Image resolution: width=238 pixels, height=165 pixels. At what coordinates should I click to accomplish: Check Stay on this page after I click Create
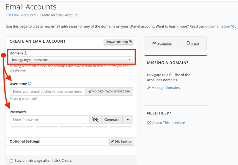coord(11,161)
